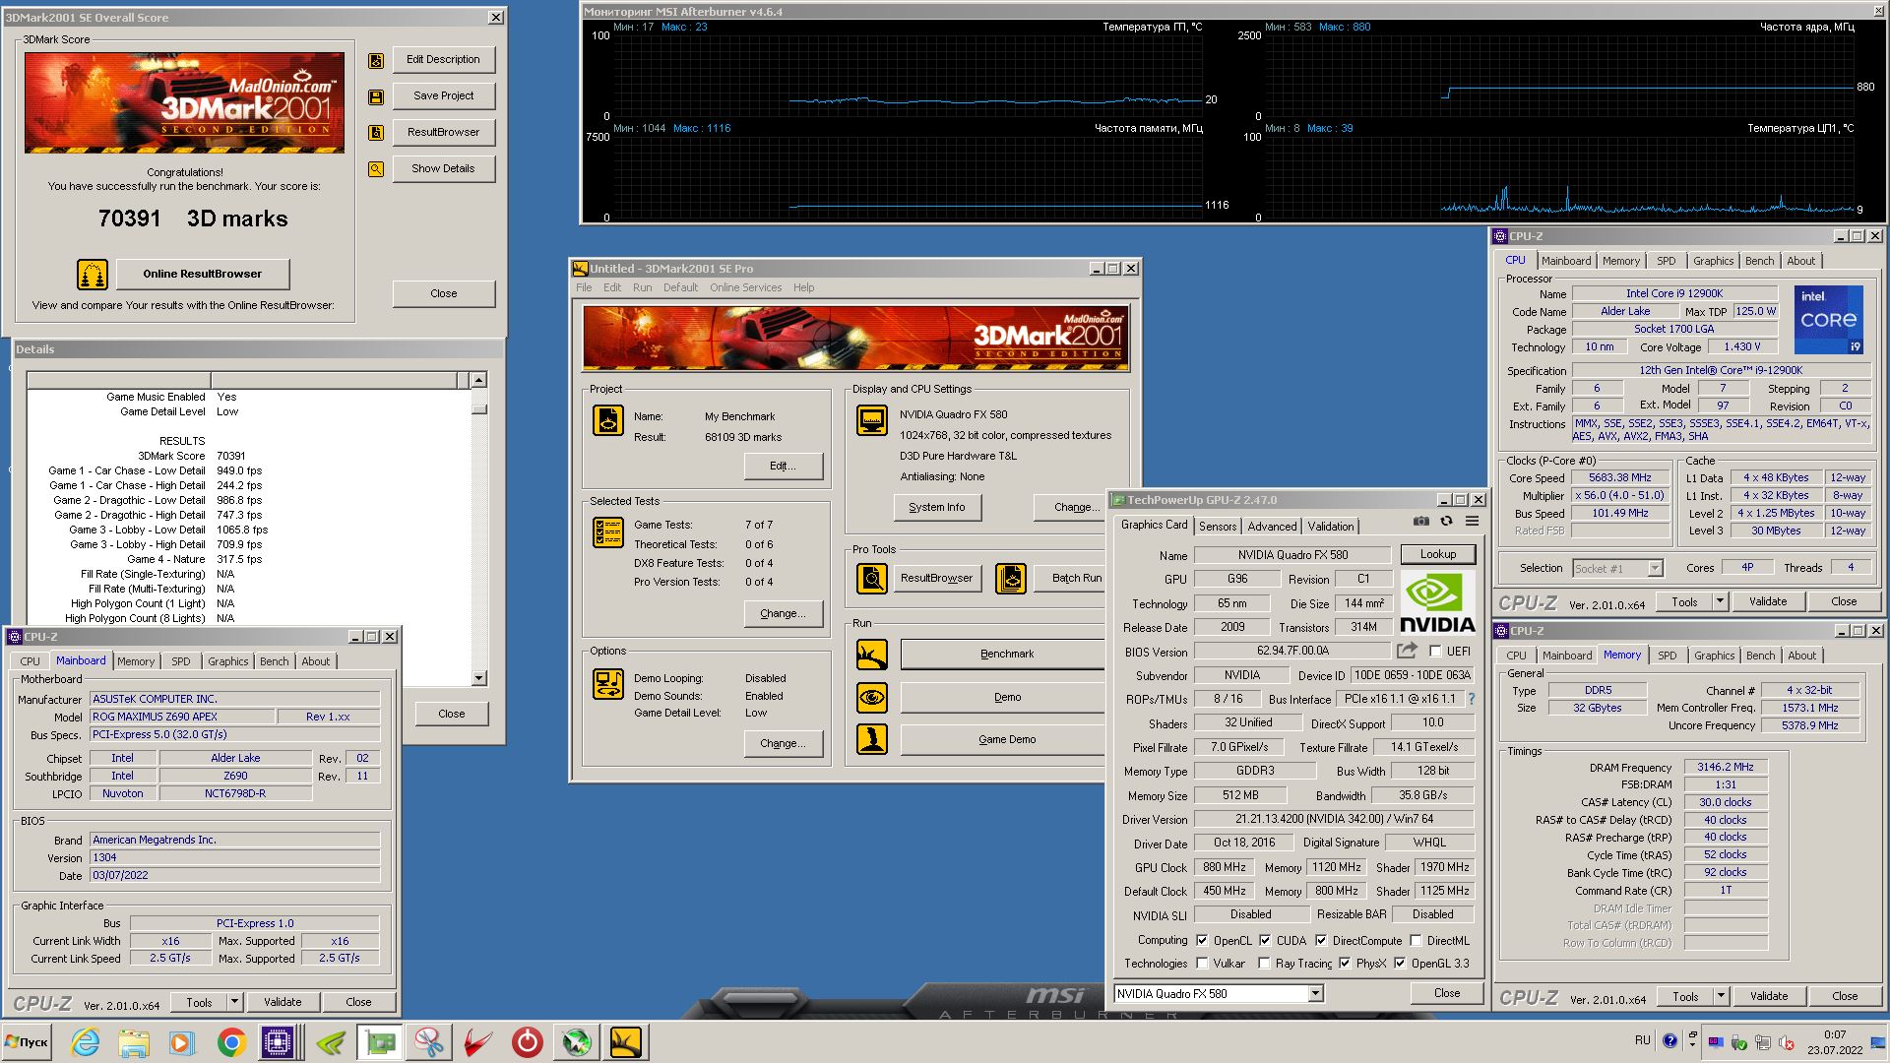Click the magnifier icon beside Show Details
Image resolution: width=1890 pixels, height=1063 pixels.
coord(376,169)
